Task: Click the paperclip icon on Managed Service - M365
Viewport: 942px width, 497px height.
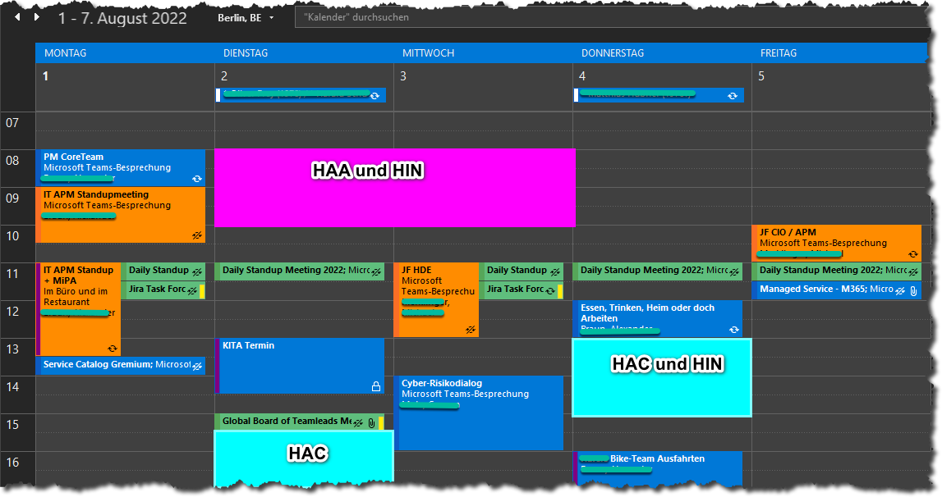Action: [x=913, y=291]
